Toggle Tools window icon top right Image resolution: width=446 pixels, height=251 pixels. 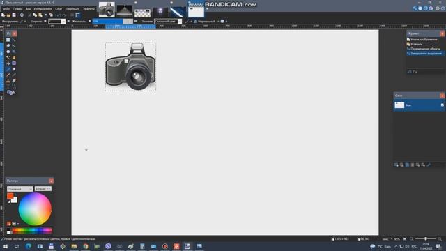tap(415, 8)
